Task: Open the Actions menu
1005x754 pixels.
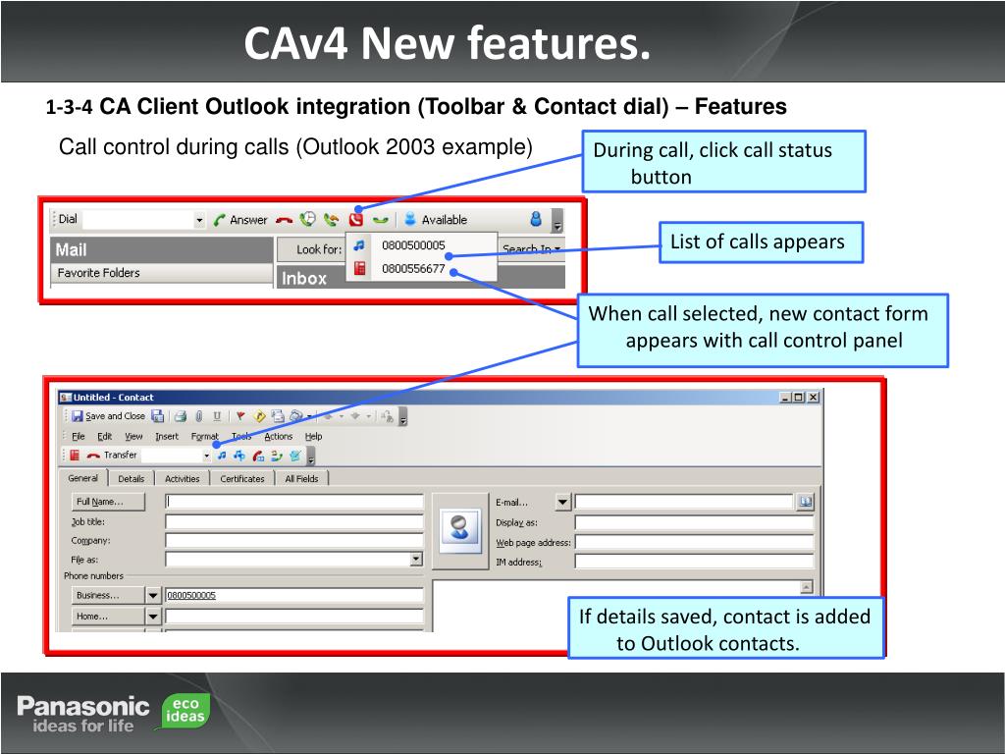Action: click(278, 437)
